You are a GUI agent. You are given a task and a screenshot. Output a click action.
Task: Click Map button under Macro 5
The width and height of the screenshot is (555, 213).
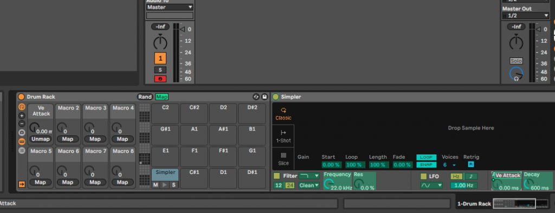pos(40,182)
